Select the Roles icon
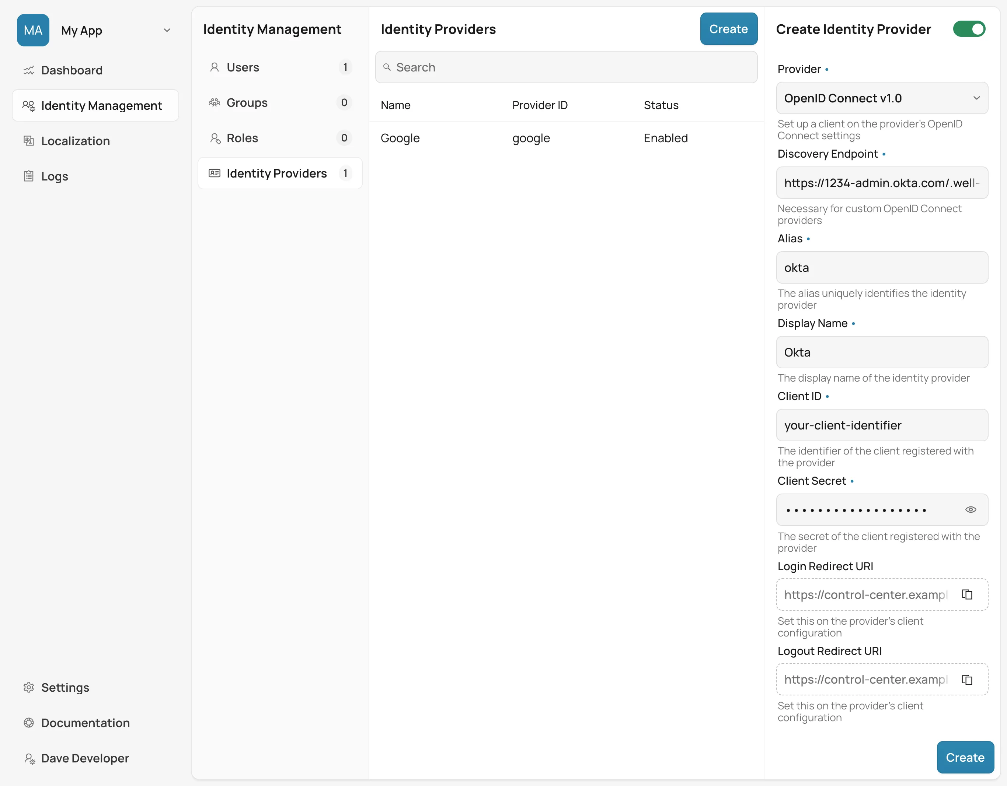This screenshot has height=786, width=1007. (215, 138)
